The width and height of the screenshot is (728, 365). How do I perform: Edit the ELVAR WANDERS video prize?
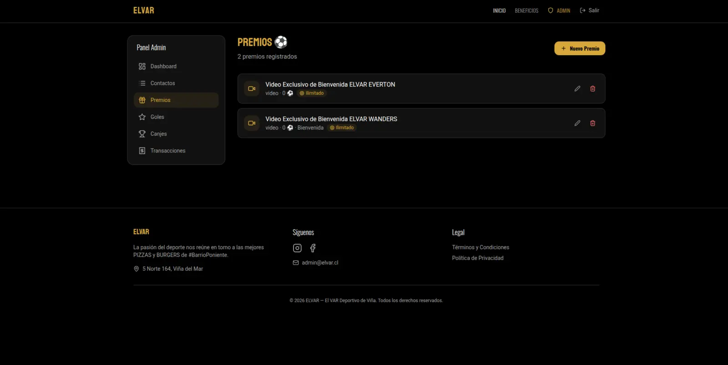[x=577, y=123]
